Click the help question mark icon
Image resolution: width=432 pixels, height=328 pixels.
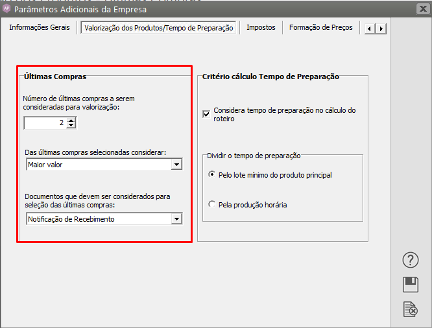tap(411, 260)
